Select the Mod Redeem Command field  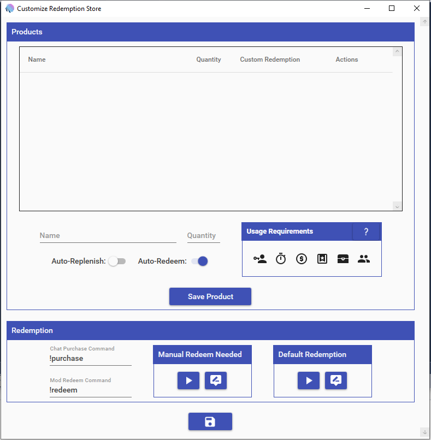(90, 390)
